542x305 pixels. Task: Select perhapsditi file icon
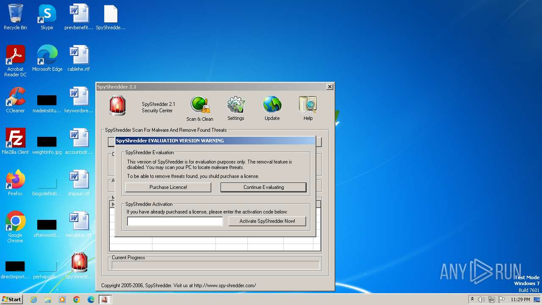pyautogui.click(x=47, y=269)
